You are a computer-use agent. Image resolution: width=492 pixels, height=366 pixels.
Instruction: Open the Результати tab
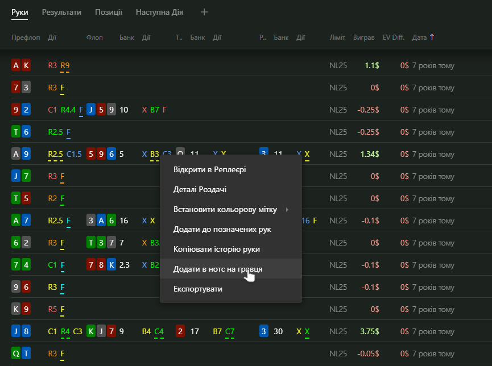pyautogui.click(x=61, y=13)
